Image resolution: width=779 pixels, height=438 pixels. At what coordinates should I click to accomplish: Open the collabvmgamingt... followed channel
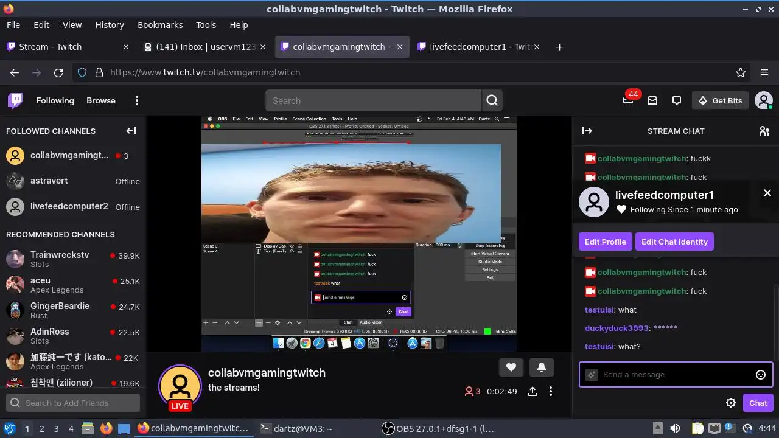pos(73,156)
